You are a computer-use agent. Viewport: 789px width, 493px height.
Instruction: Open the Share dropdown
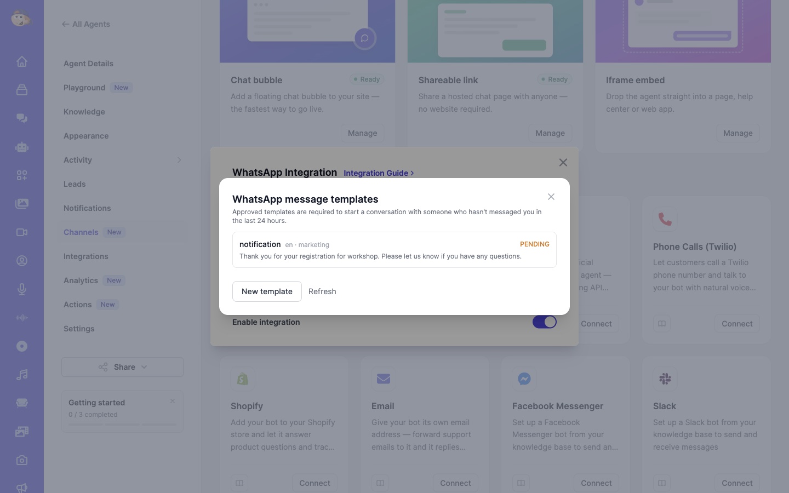coord(122,367)
